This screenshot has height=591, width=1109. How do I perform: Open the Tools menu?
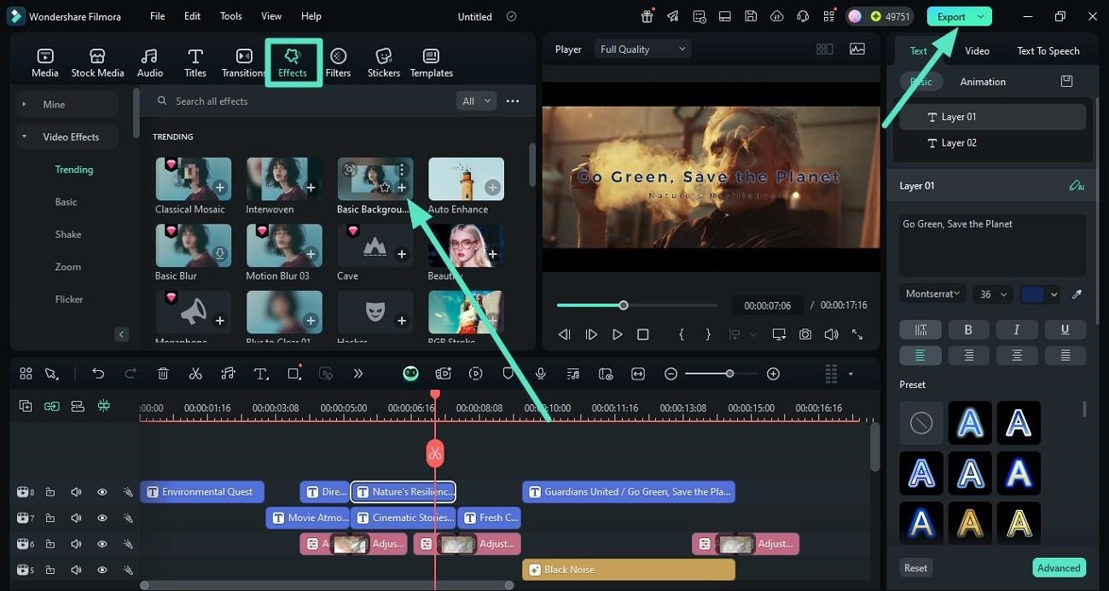231,16
